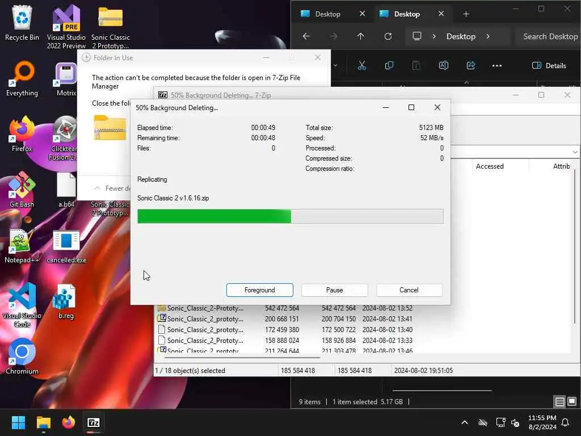Open Windows Start menu

(18, 422)
